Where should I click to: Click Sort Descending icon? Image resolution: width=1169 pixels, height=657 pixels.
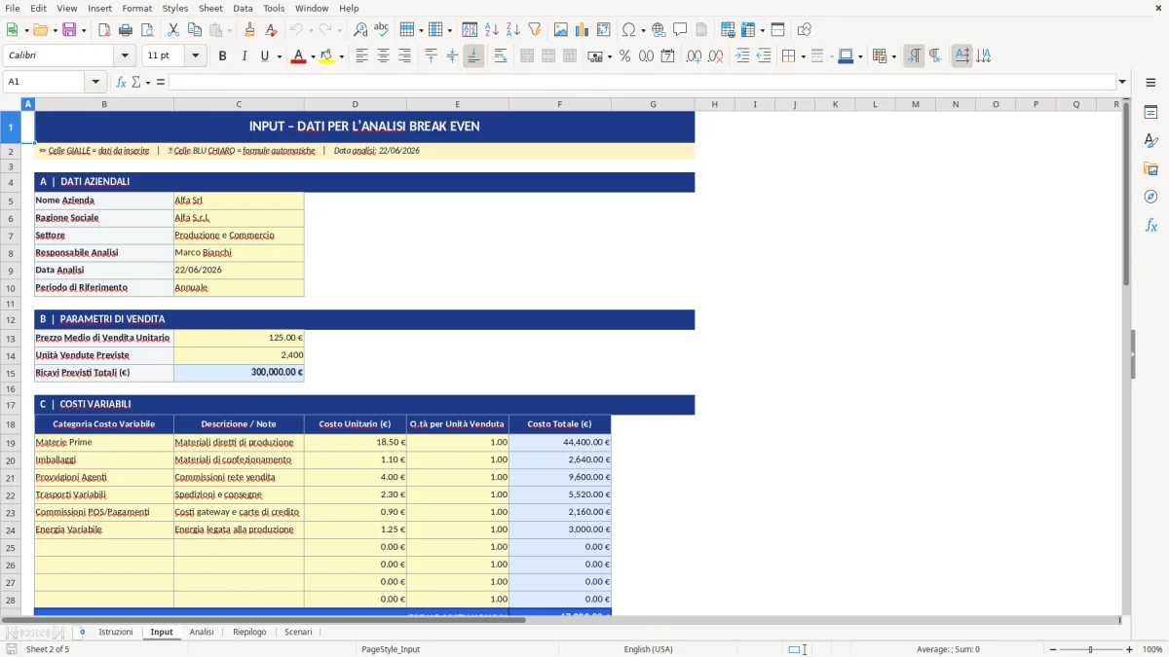click(513, 30)
